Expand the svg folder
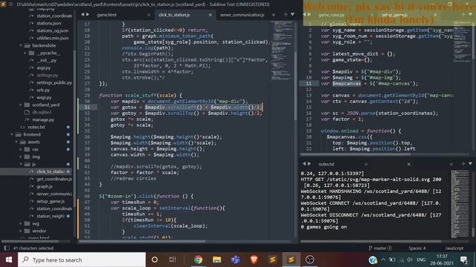 pos(21,223)
